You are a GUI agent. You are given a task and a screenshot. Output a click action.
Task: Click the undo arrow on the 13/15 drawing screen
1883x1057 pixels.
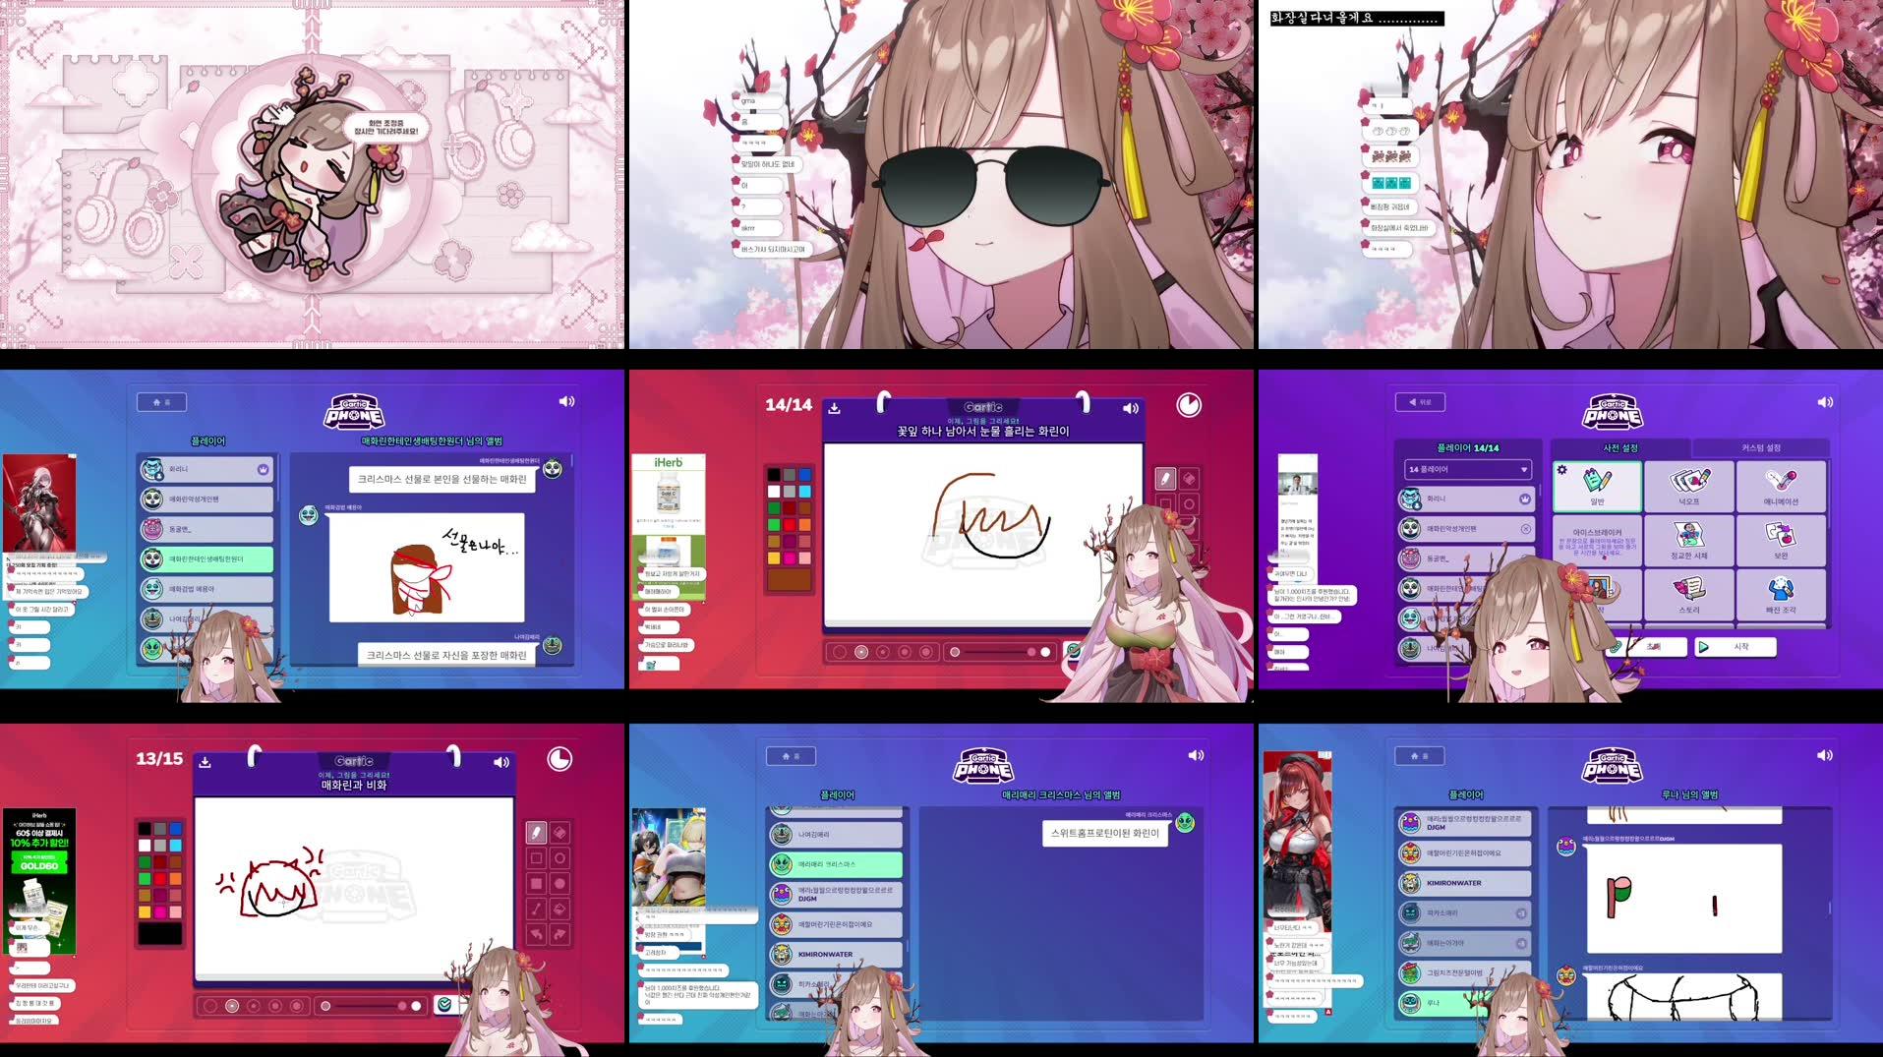tap(536, 932)
